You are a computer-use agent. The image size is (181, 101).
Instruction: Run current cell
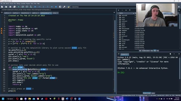(23, 7)
